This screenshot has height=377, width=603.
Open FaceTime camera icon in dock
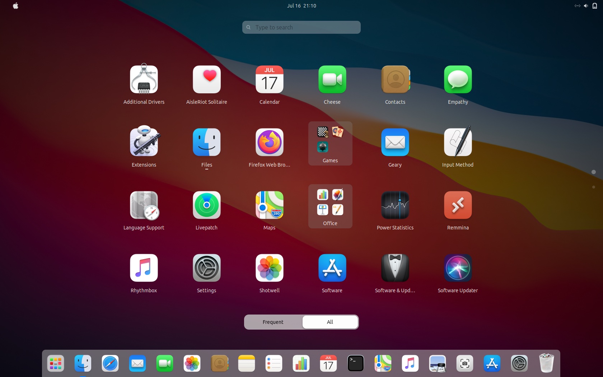165,363
